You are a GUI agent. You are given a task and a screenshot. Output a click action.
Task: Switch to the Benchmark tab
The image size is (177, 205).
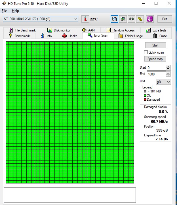[19, 36]
